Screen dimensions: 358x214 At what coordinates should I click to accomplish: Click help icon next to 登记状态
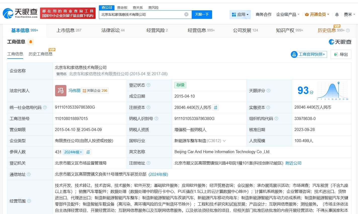pos(148,85)
